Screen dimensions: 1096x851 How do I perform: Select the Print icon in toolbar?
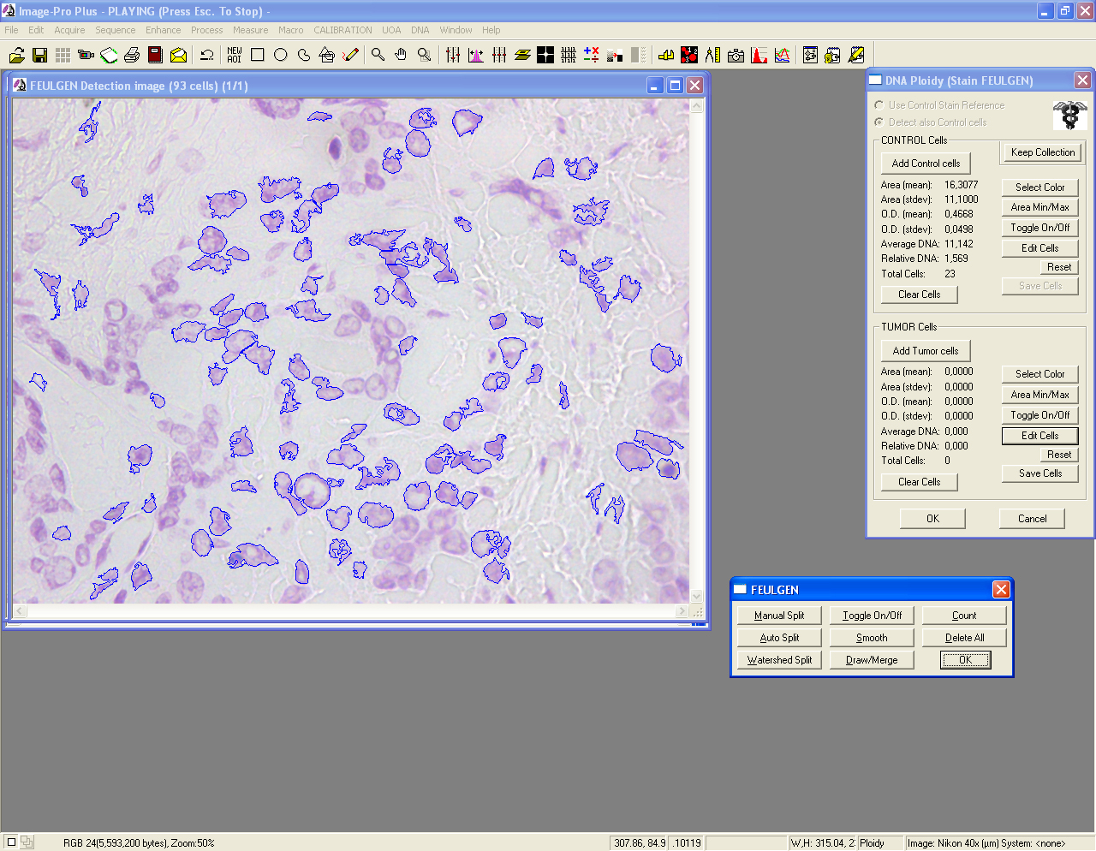132,55
